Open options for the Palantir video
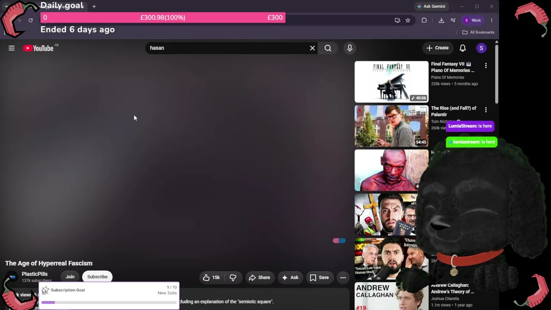 486,110
